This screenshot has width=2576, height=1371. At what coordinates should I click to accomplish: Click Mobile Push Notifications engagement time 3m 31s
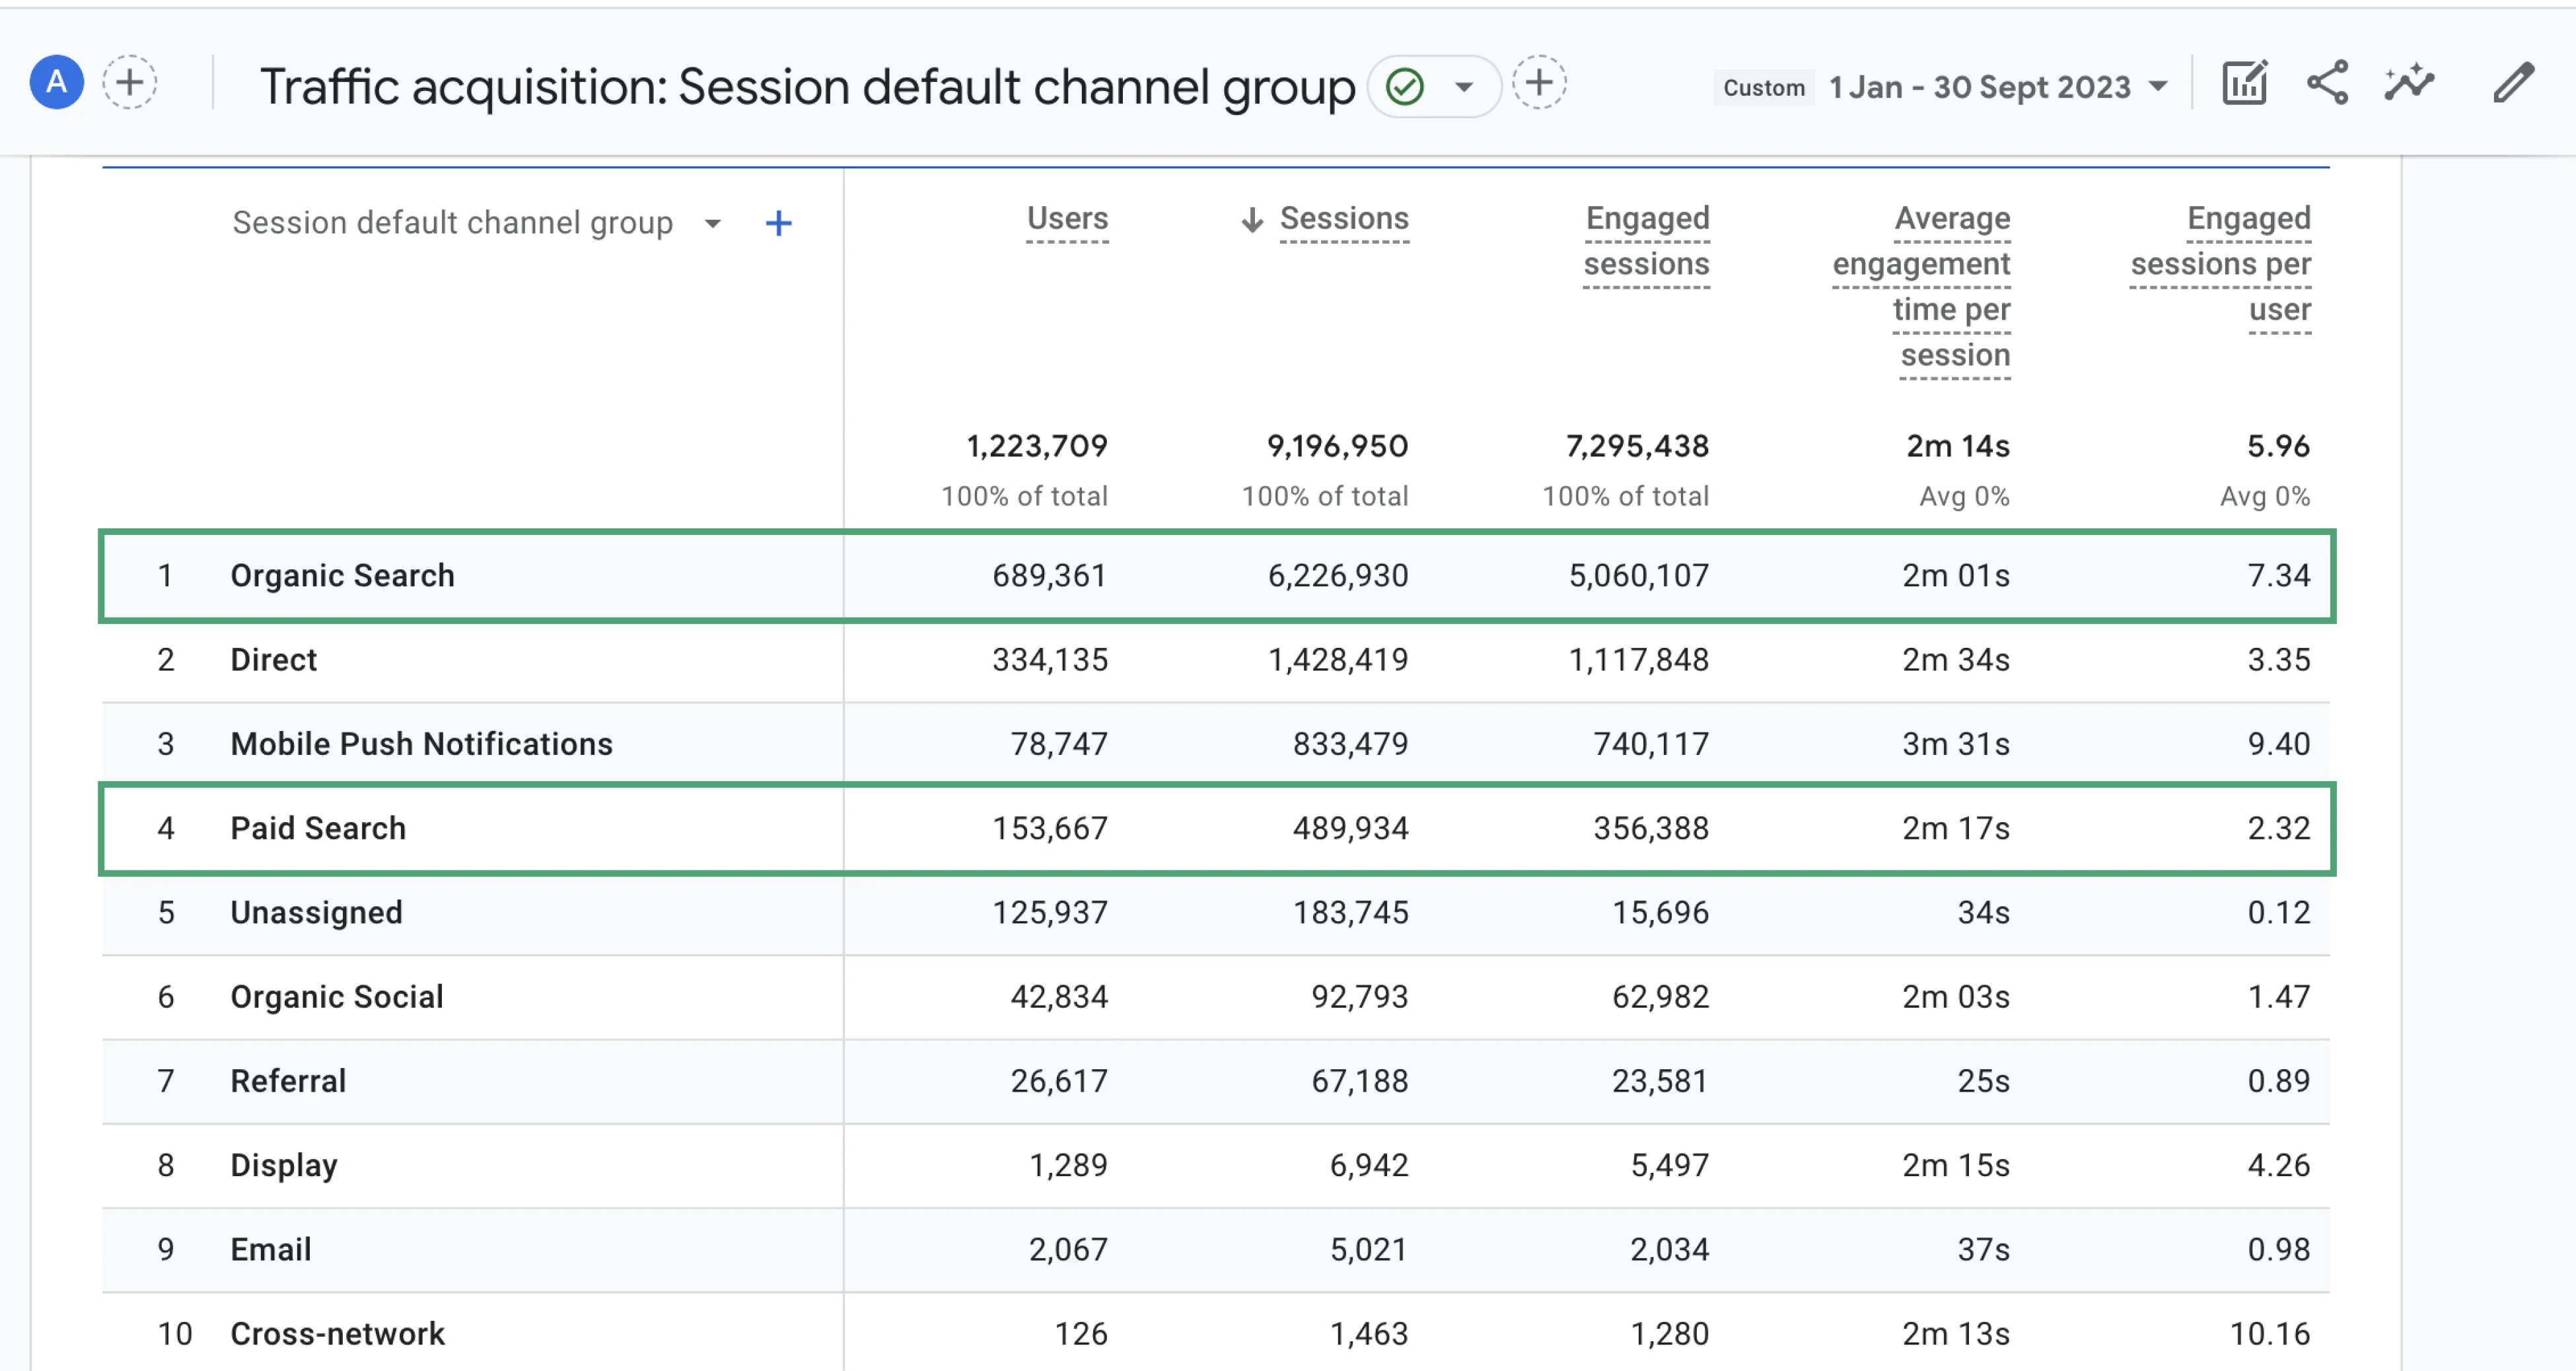[x=1956, y=744]
